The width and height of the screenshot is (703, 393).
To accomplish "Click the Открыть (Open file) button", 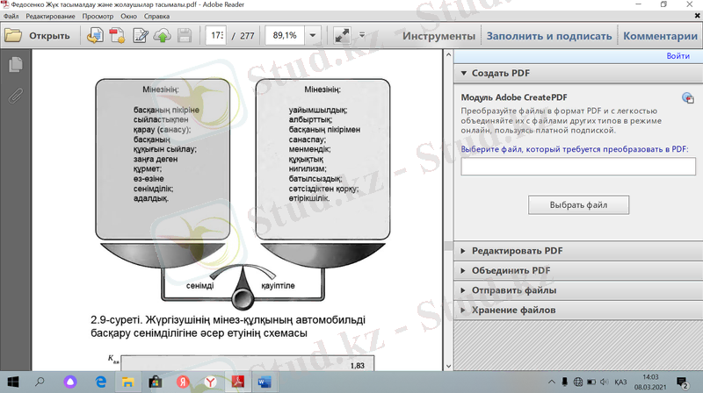I will click(38, 36).
